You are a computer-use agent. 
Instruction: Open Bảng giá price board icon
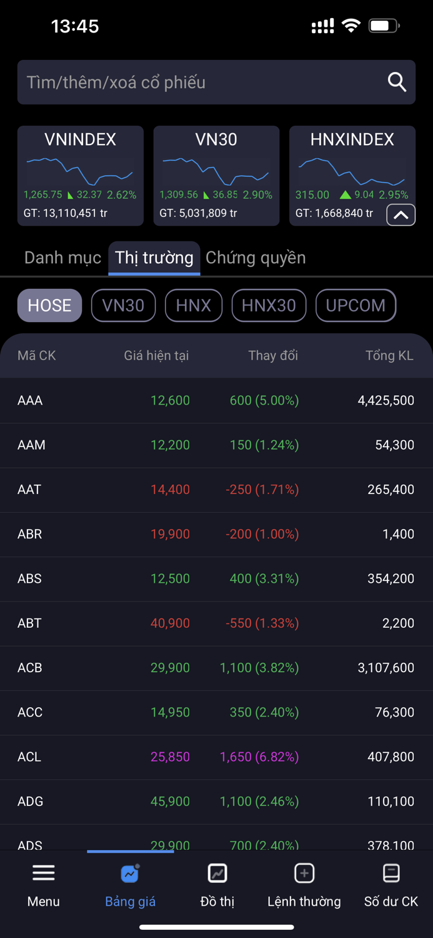click(130, 873)
